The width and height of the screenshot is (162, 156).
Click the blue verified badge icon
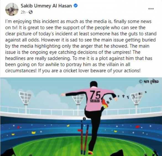click(76, 6)
